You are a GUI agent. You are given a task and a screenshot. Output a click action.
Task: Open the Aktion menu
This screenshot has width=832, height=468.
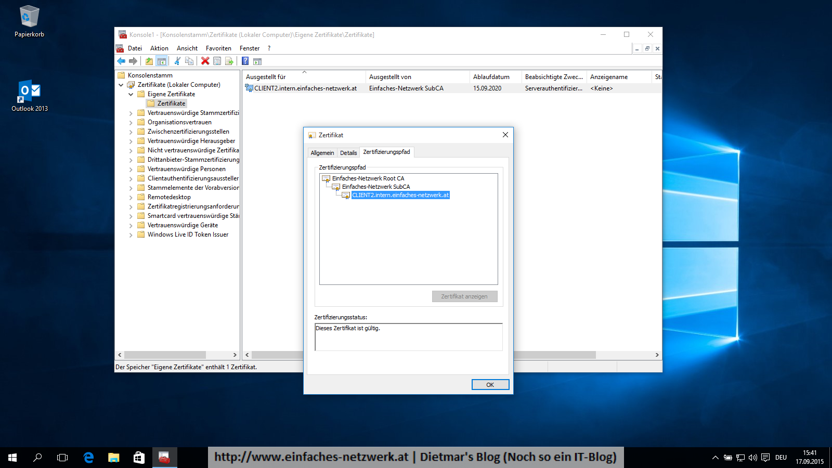coord(159,48)
